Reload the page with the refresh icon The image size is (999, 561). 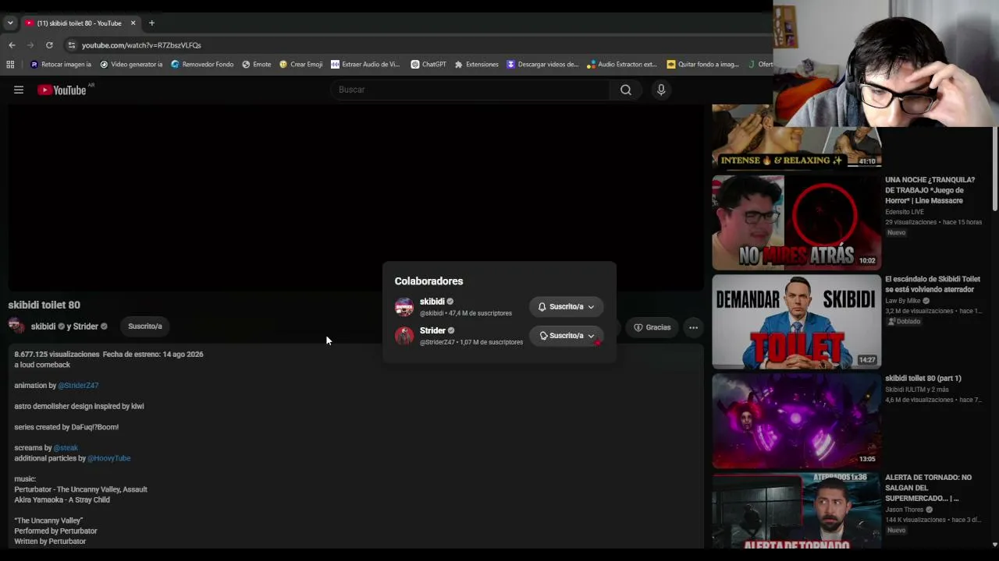click(x=49, y=45)
